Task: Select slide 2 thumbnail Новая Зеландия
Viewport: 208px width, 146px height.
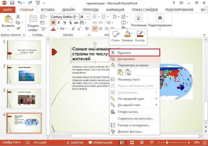Action: pos(24,74)
